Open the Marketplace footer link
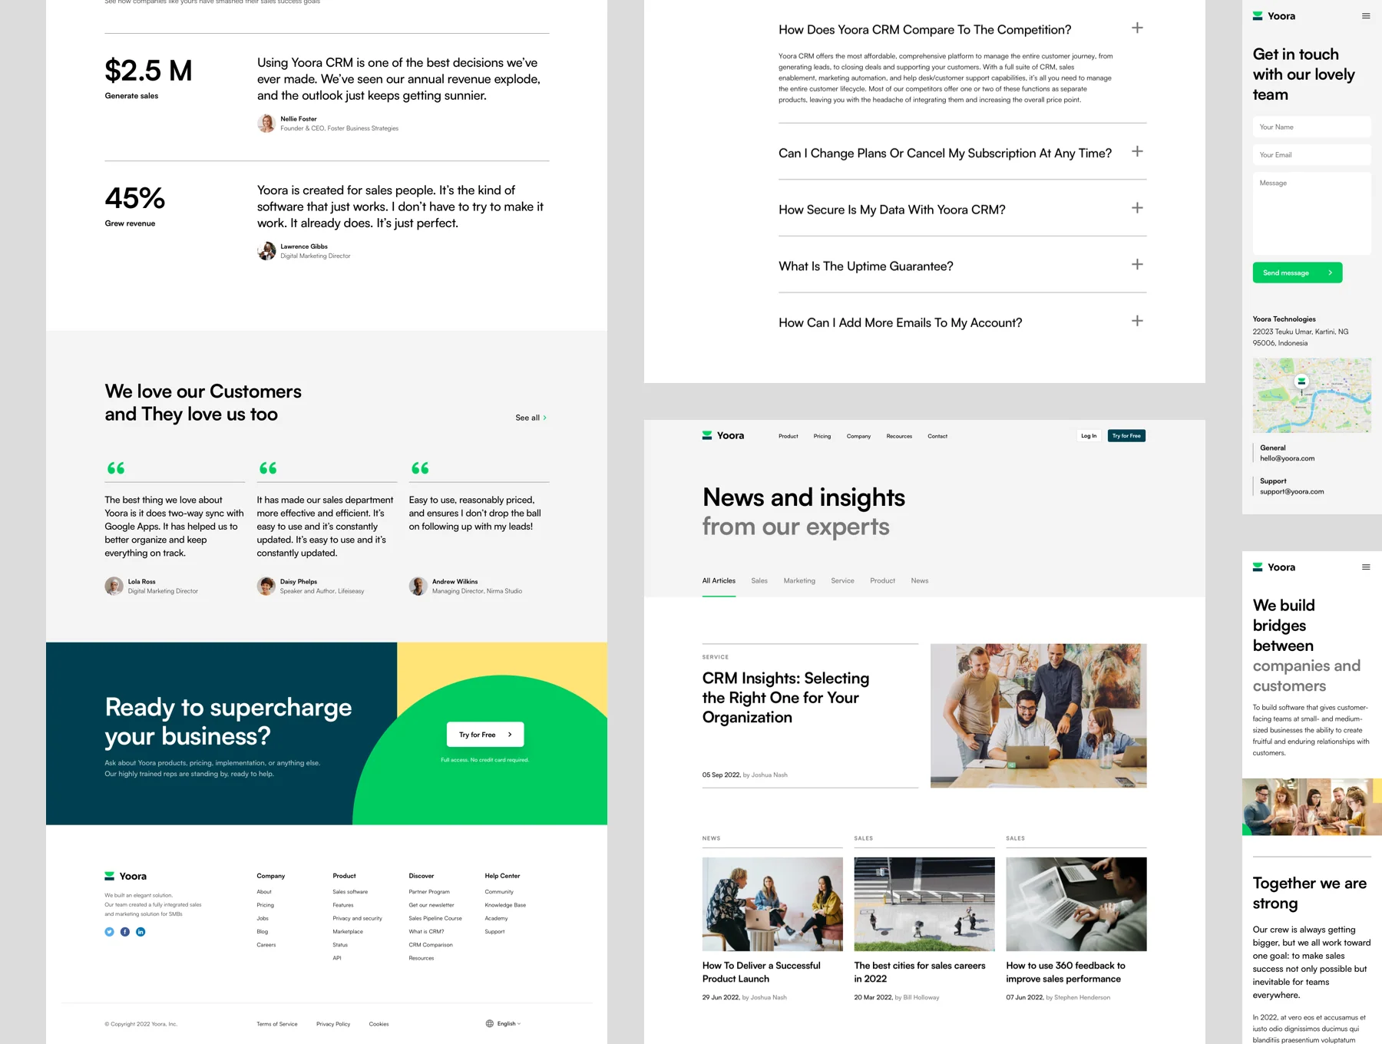The image size is (1382, 1044). 348,932
